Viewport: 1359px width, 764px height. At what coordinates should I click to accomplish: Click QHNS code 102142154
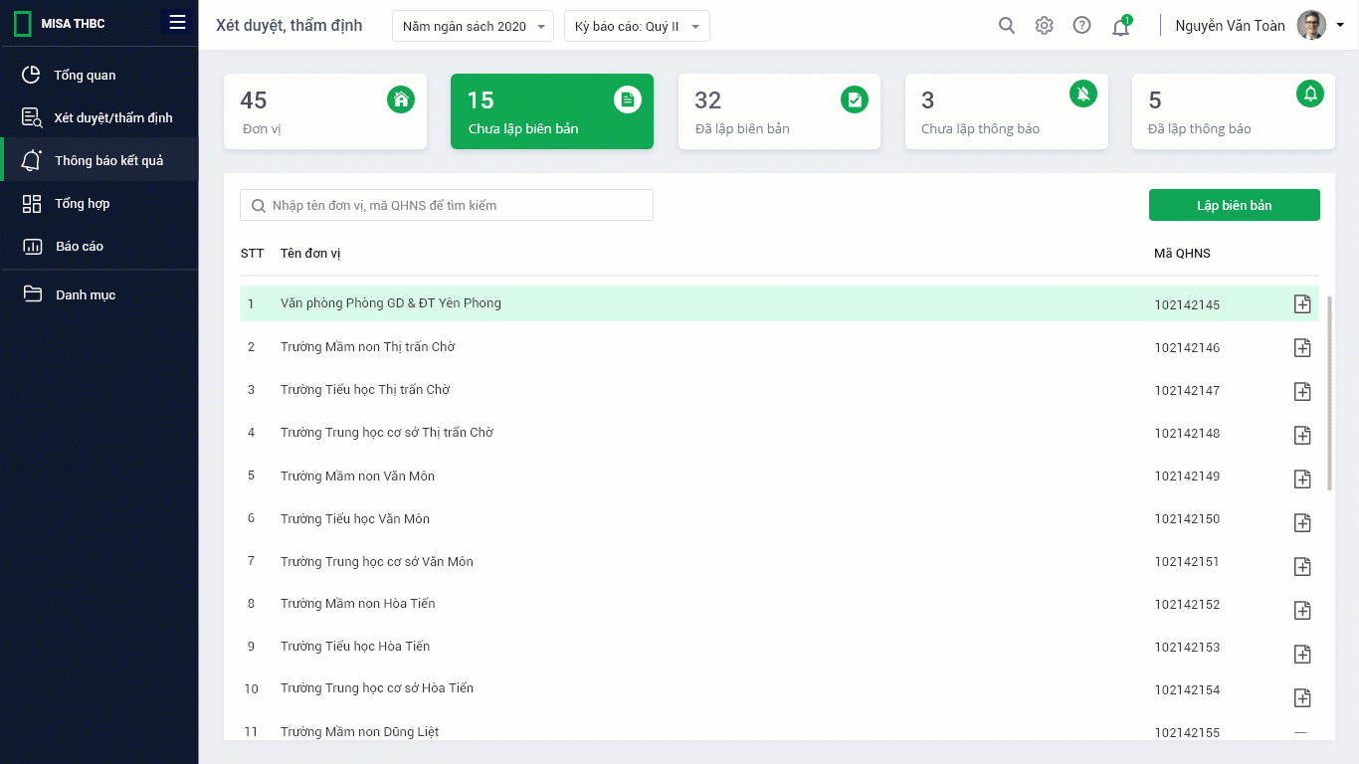[x=1187, y=690]
